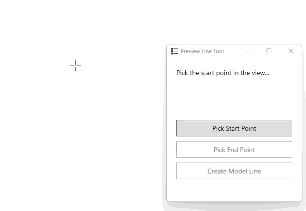This screenshot has width=306, height=211.
Task: Click the Preview Line Tool window icon
Action: [174, 51]
